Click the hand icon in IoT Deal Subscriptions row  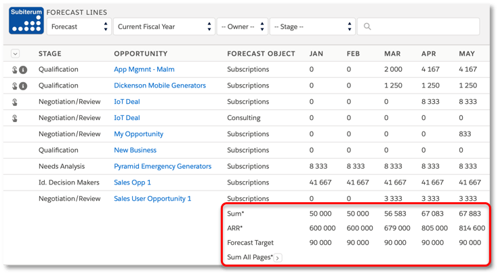click(15, 102)
